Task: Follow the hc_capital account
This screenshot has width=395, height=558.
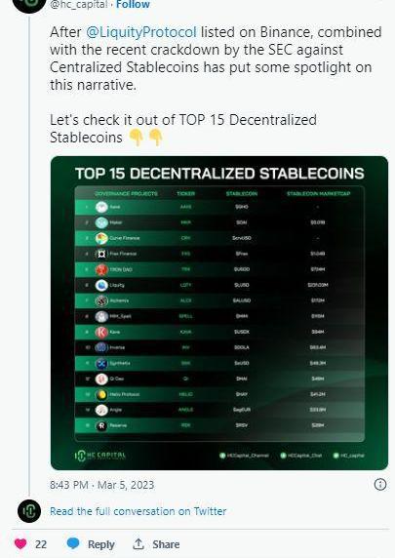Action: pyautogui.click(x=133, y=5)
